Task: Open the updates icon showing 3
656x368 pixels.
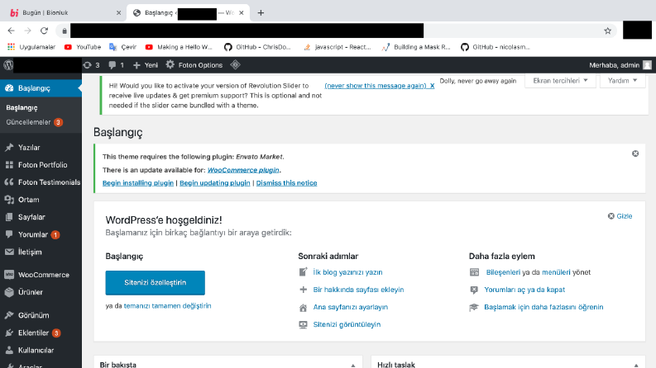Action: click(x=91, y=65)
